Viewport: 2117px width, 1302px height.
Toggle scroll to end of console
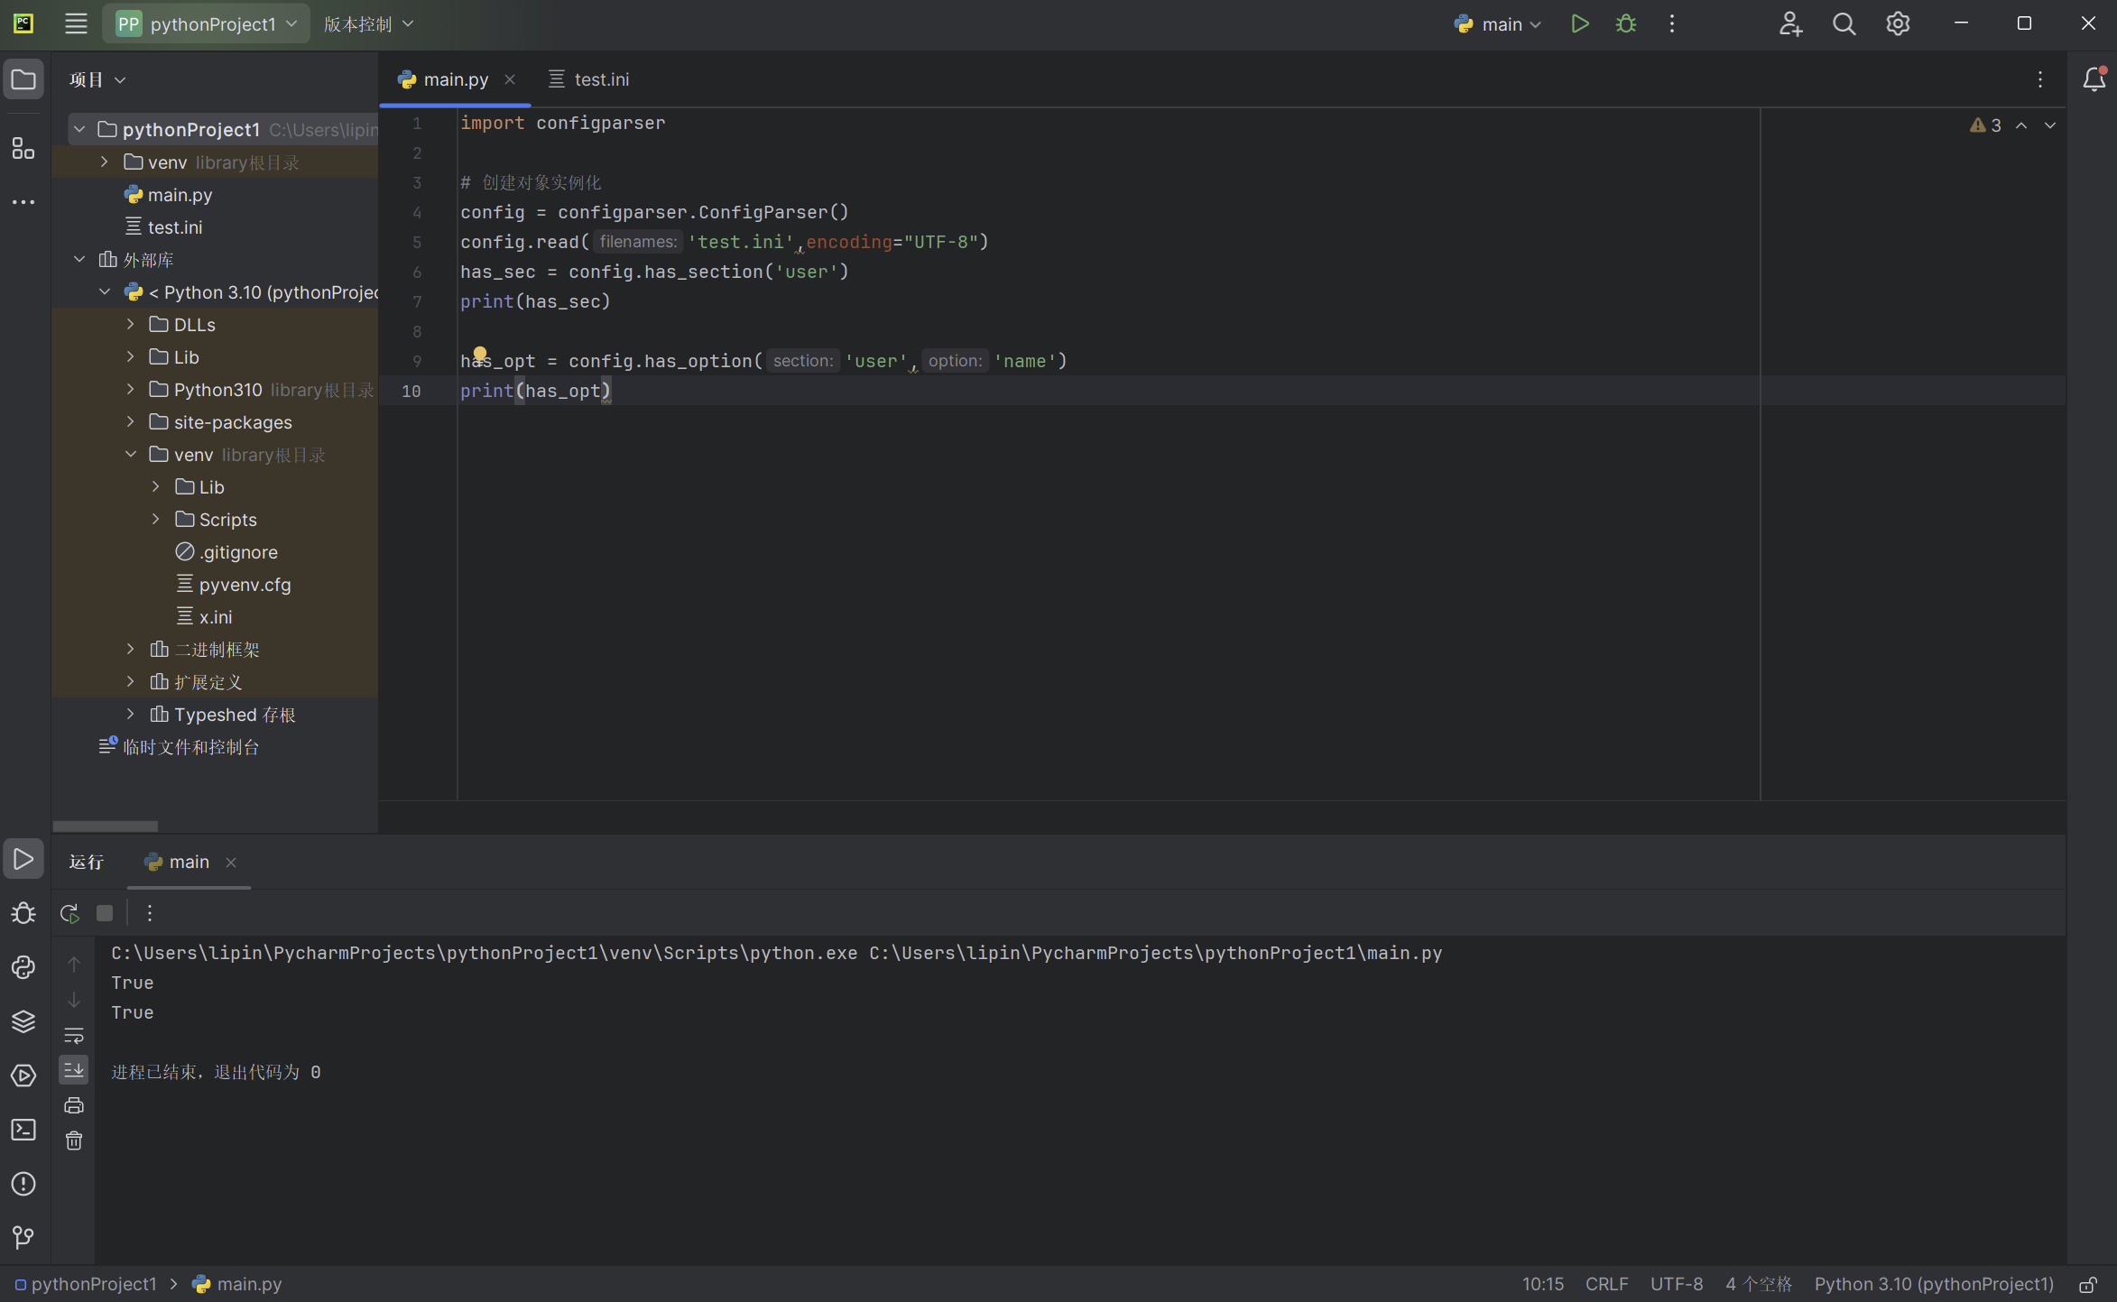(74, 1070)
